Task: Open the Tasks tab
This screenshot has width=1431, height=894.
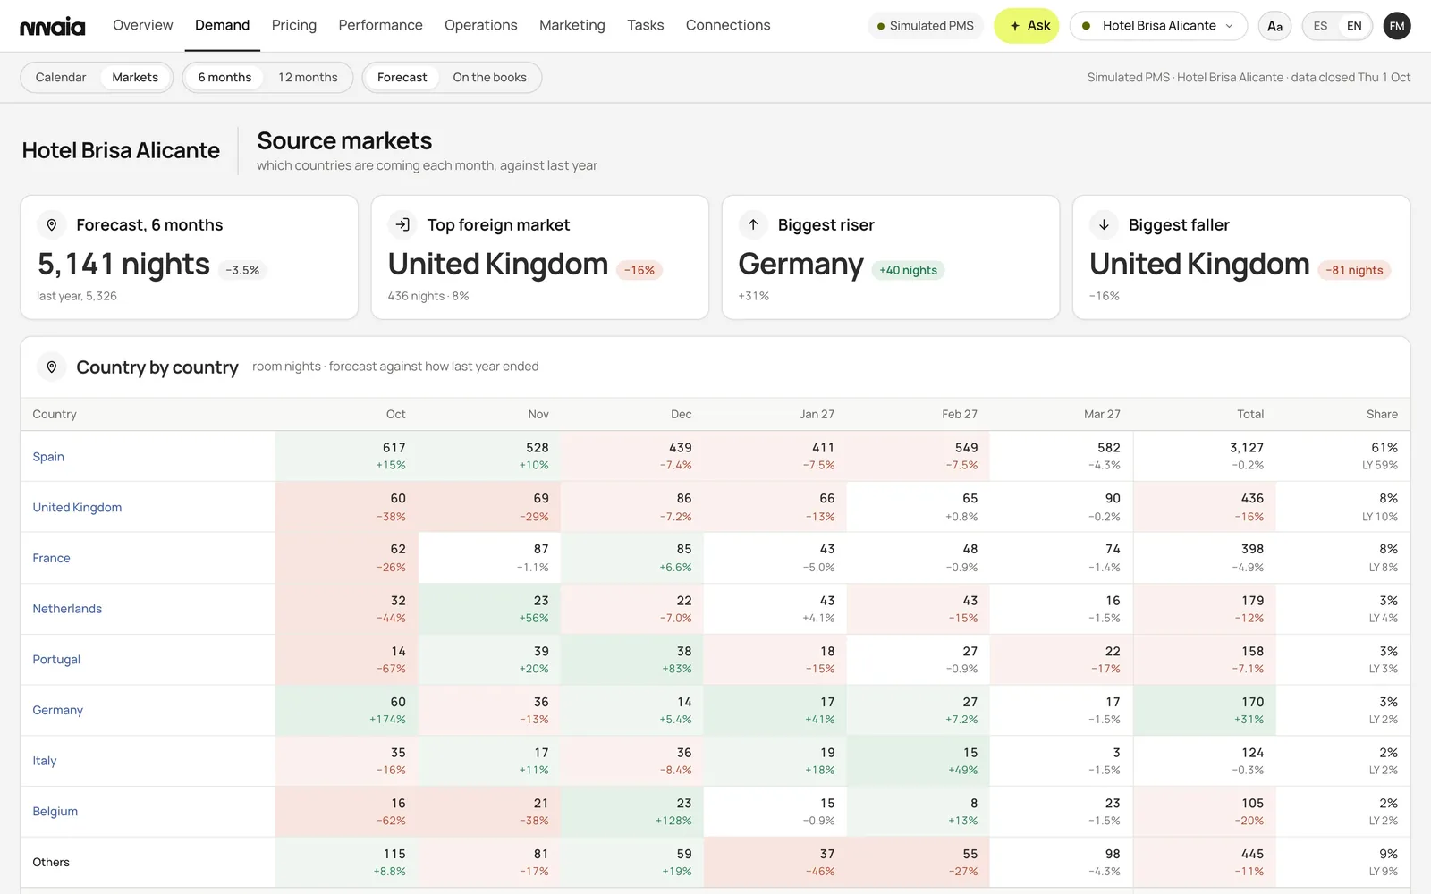Action: (x=646, y=25)
